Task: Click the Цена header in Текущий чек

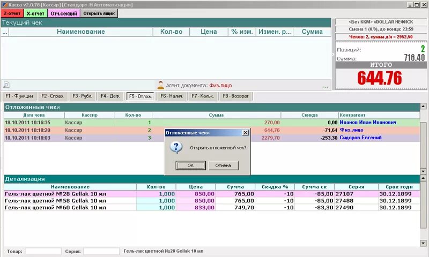Action: (209, 32)
